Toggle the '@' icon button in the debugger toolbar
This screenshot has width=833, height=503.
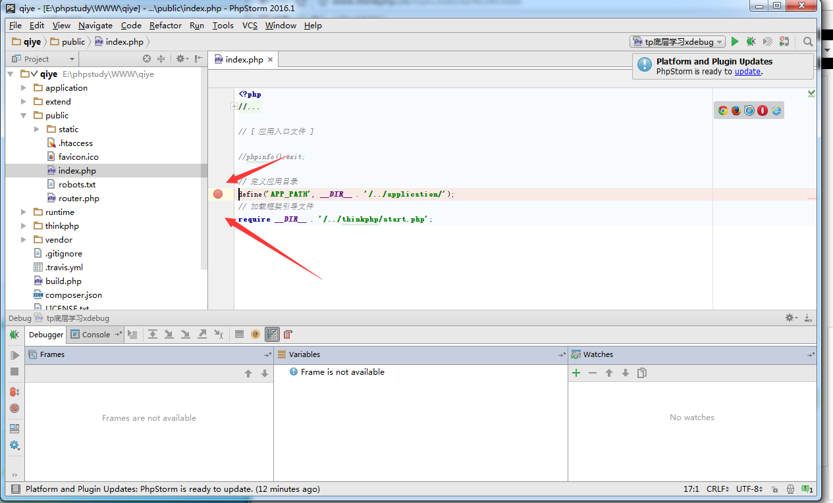tap(255, 334)
